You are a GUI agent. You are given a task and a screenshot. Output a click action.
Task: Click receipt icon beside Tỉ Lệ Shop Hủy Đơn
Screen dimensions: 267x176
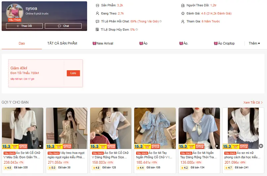[97, 30]
